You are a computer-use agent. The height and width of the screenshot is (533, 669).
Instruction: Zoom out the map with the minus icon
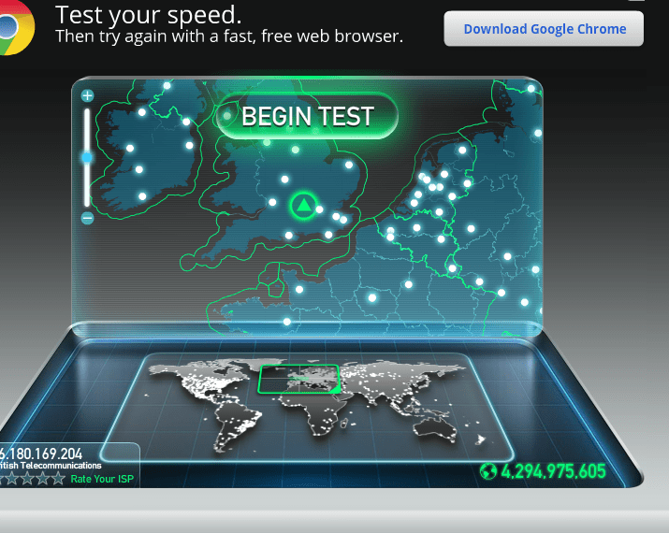click(87, 218)
